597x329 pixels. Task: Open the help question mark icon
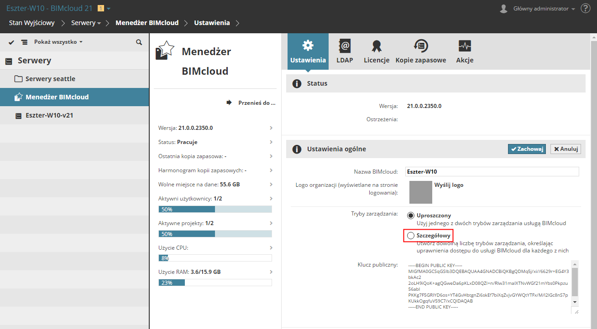pyautogui.click(x=585, y=8)
